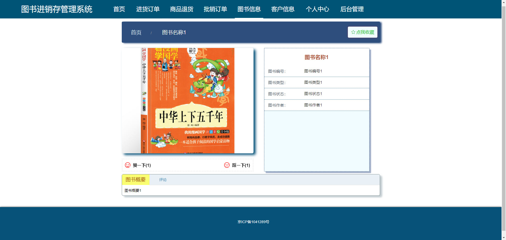Open the 首页 navigation menu item
Image resolution: width=506 pixels, height=240 pixels.
119,9
